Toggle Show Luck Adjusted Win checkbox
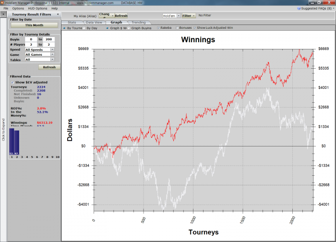 click(x=195, y=28)
